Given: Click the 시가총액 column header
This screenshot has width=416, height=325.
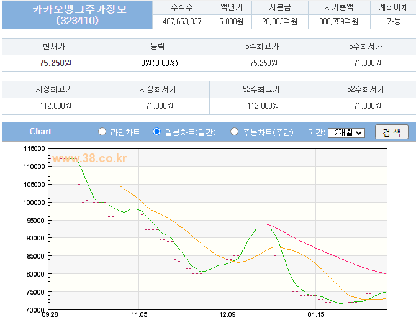Looking at the screenshot, I should click(x=339, y=7).
